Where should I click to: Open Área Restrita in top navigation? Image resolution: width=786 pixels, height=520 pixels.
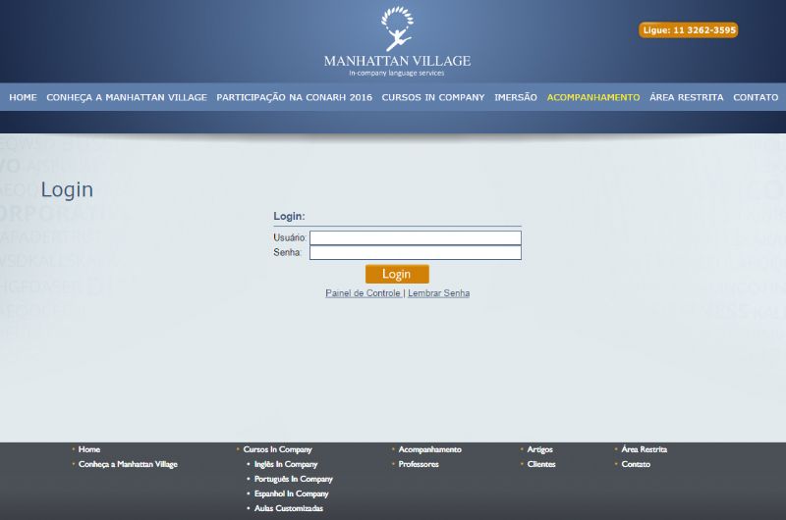[687, 97]
